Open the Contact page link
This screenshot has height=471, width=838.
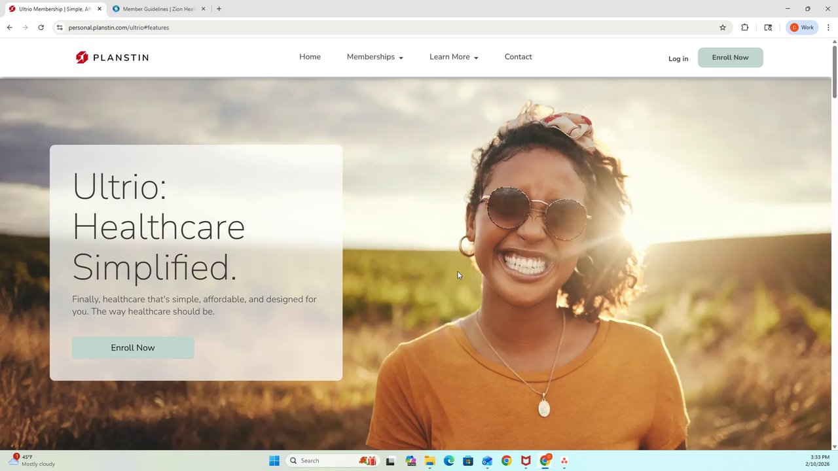(518, 57)
